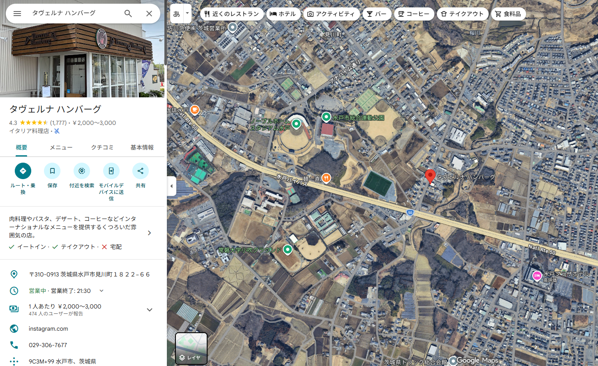
Task: Click the 麺一直 restaurant marker
Action: 326,178
